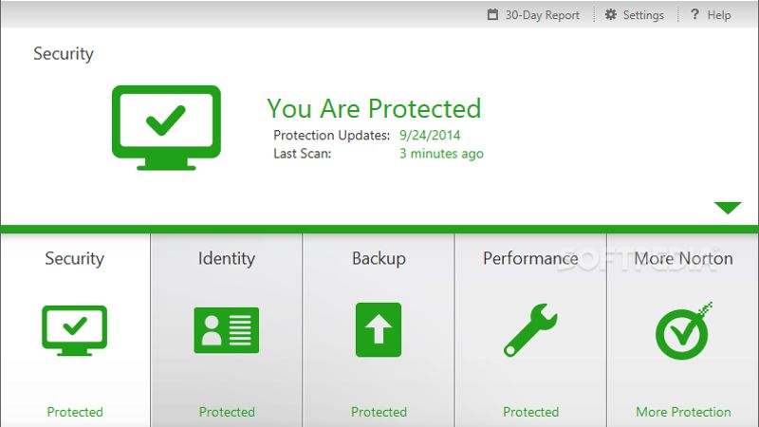Image resolution: width=759 pixels, height=427 pixels.
Task: Select the Backup tab title
Action: click(379, 258)
